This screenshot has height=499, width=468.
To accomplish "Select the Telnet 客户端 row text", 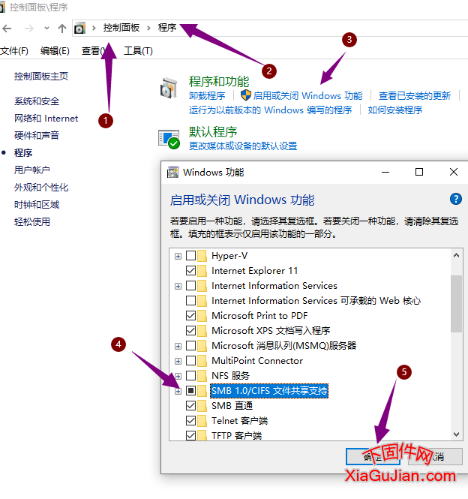I will pyautogui.click(x=239, y=421).
